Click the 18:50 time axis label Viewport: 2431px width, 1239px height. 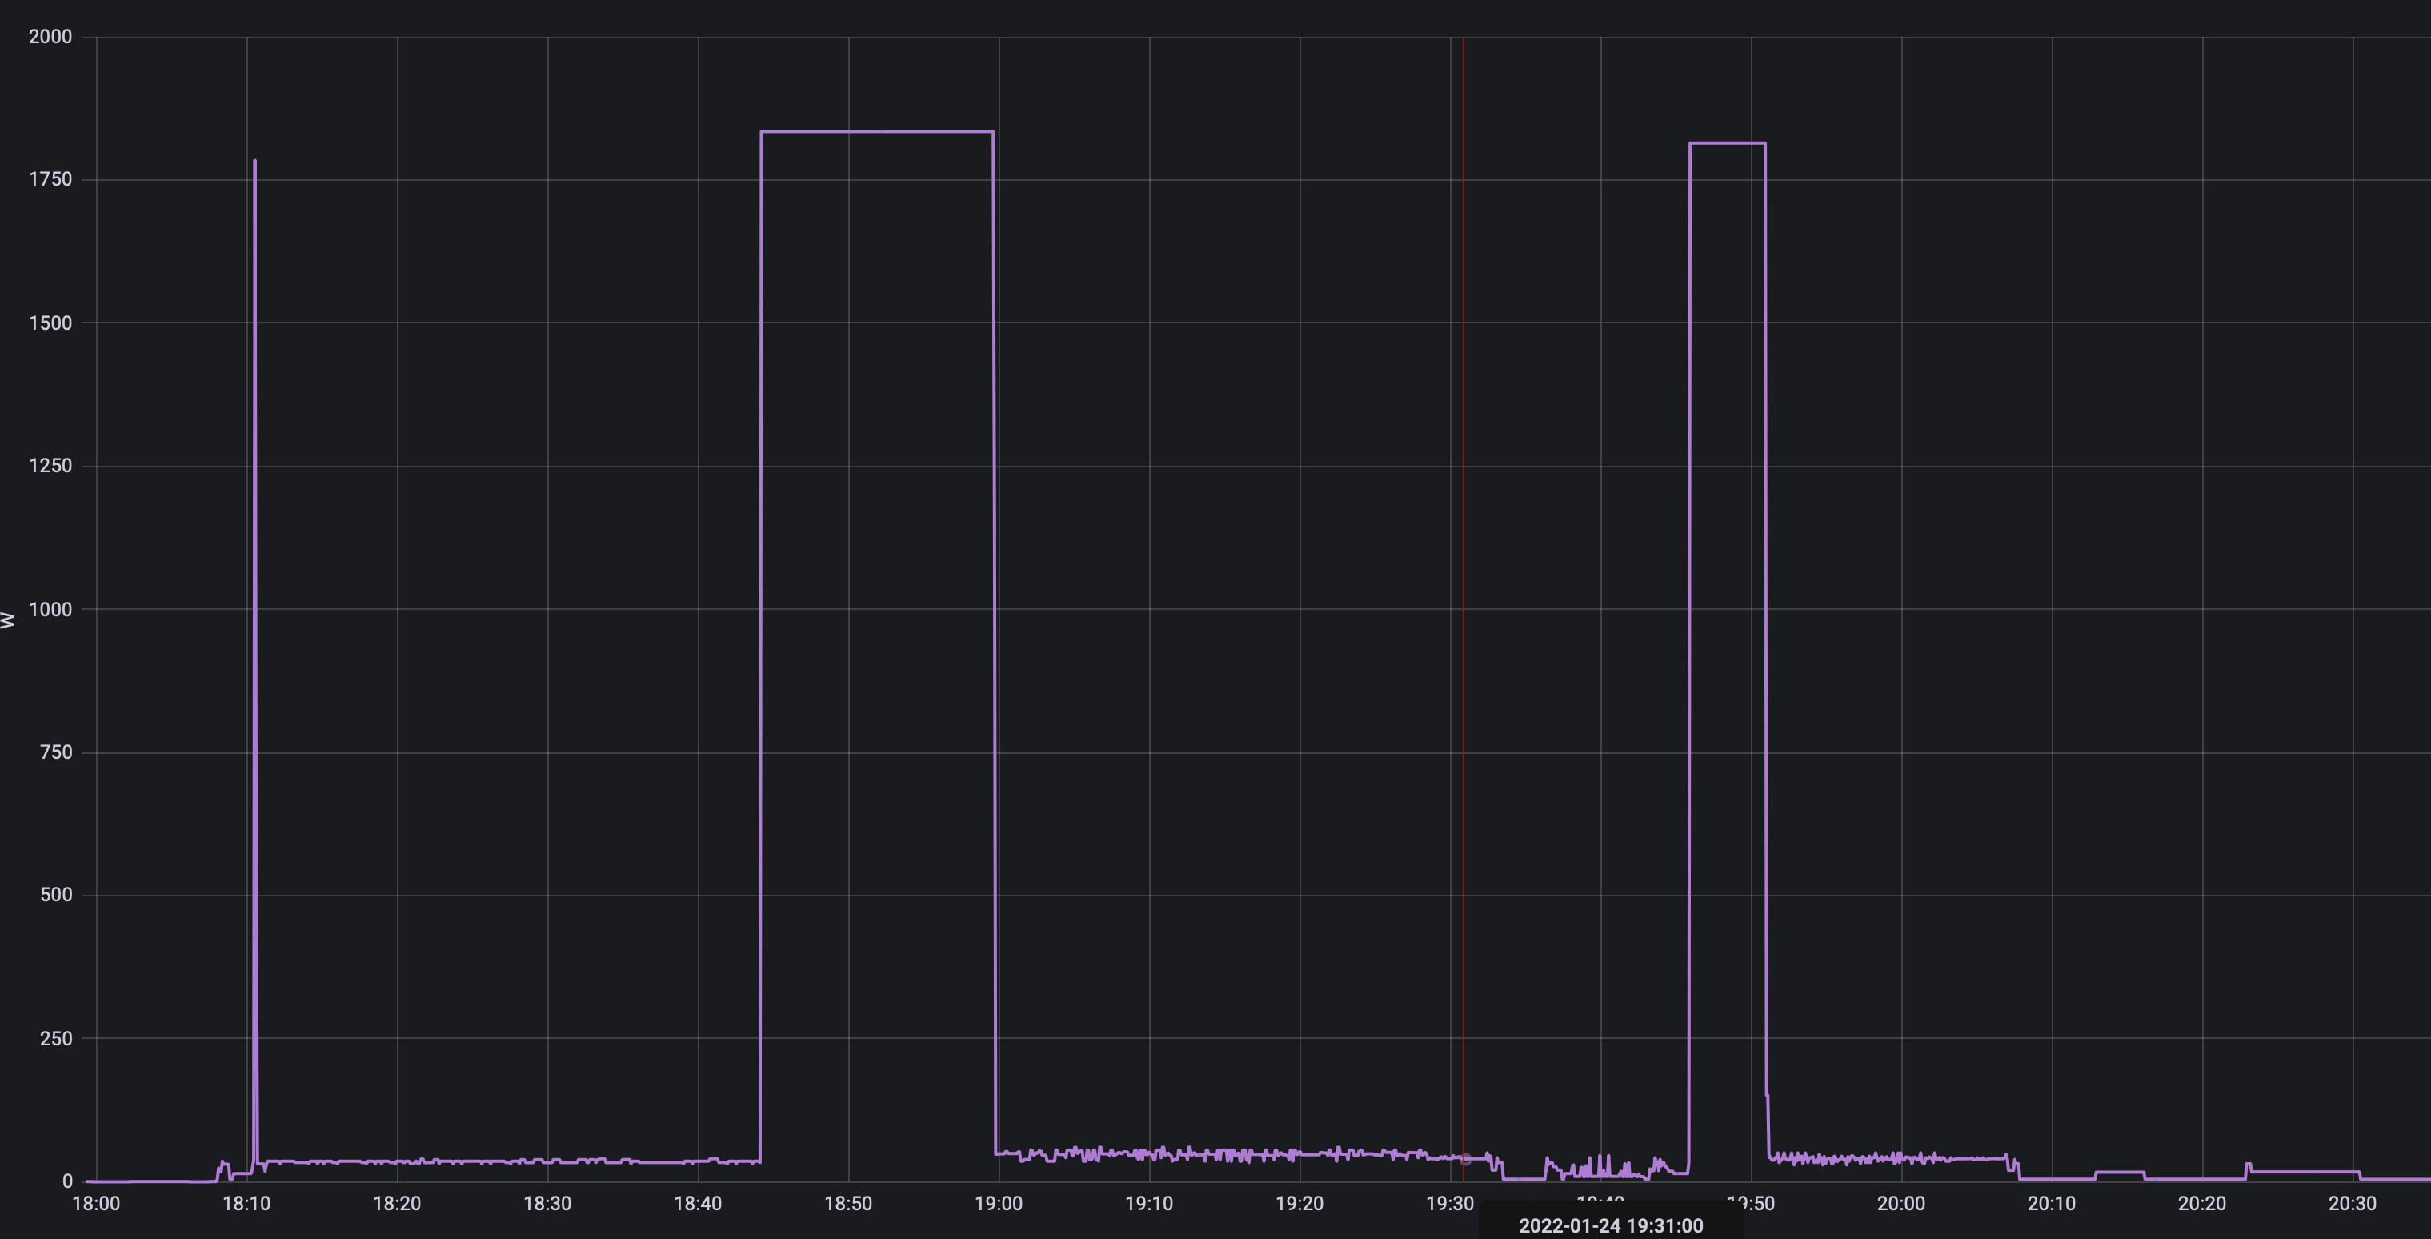(x=847, y=1204)
